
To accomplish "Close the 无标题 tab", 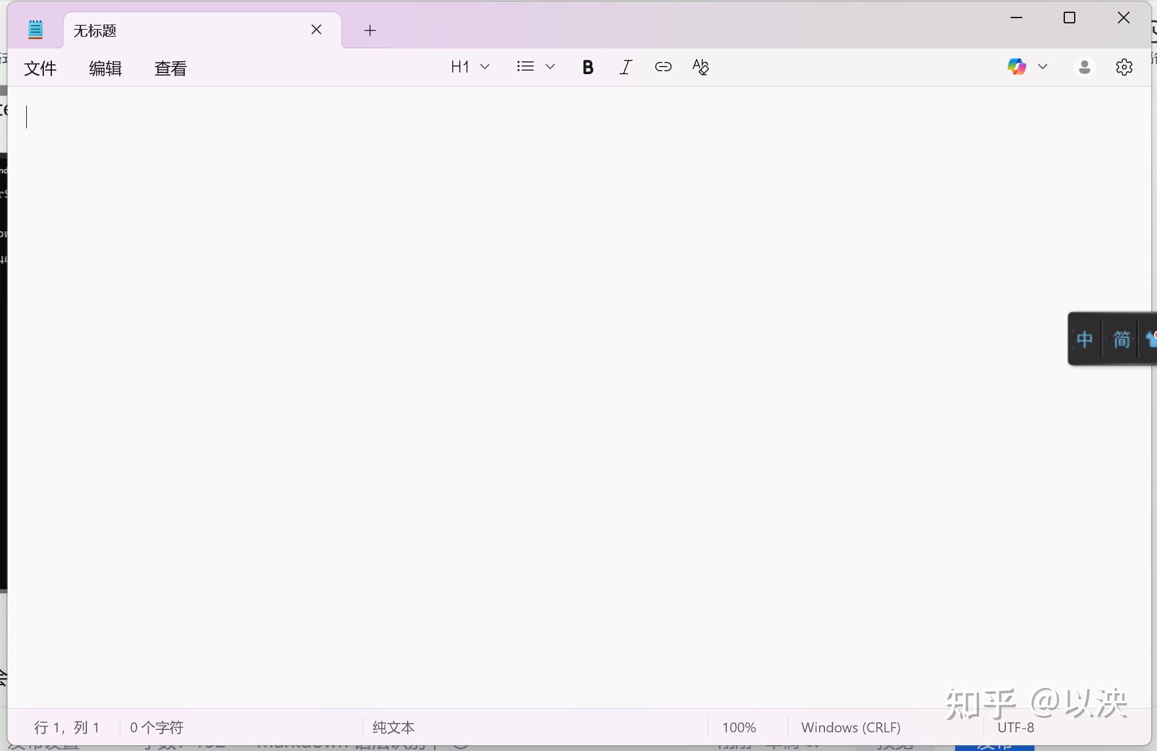I will (316, 29).
